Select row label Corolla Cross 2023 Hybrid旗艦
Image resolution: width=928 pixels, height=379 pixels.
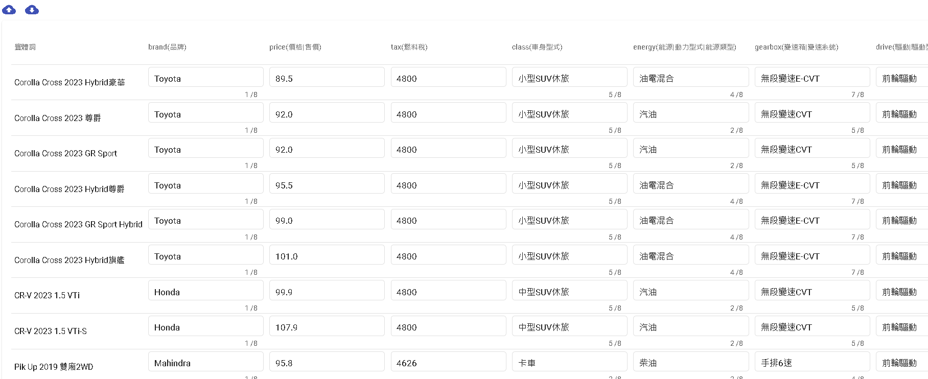(69, 260)
